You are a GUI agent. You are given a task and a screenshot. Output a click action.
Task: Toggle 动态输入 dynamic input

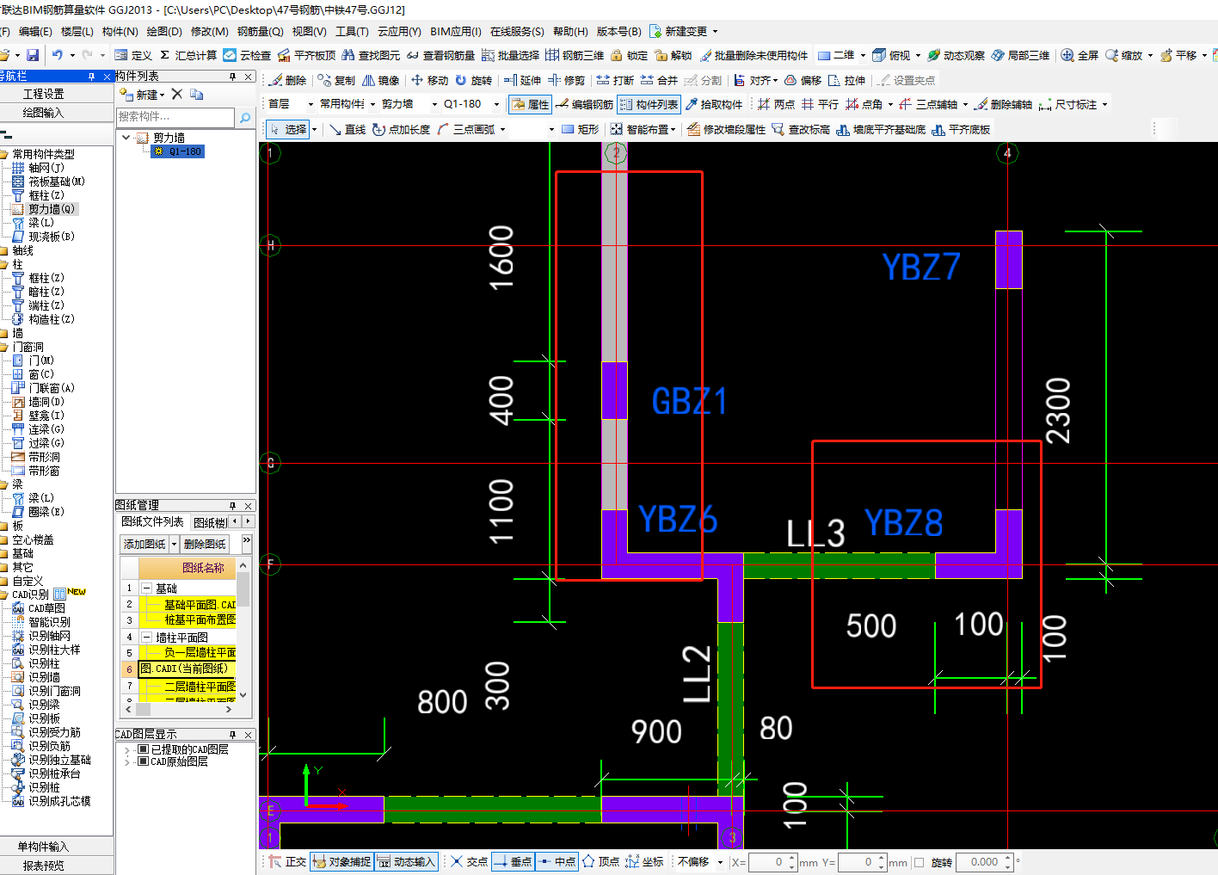click(x=406, y=861)
